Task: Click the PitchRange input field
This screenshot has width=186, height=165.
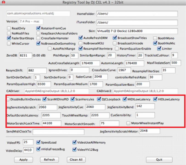Action: pos(74,56)
